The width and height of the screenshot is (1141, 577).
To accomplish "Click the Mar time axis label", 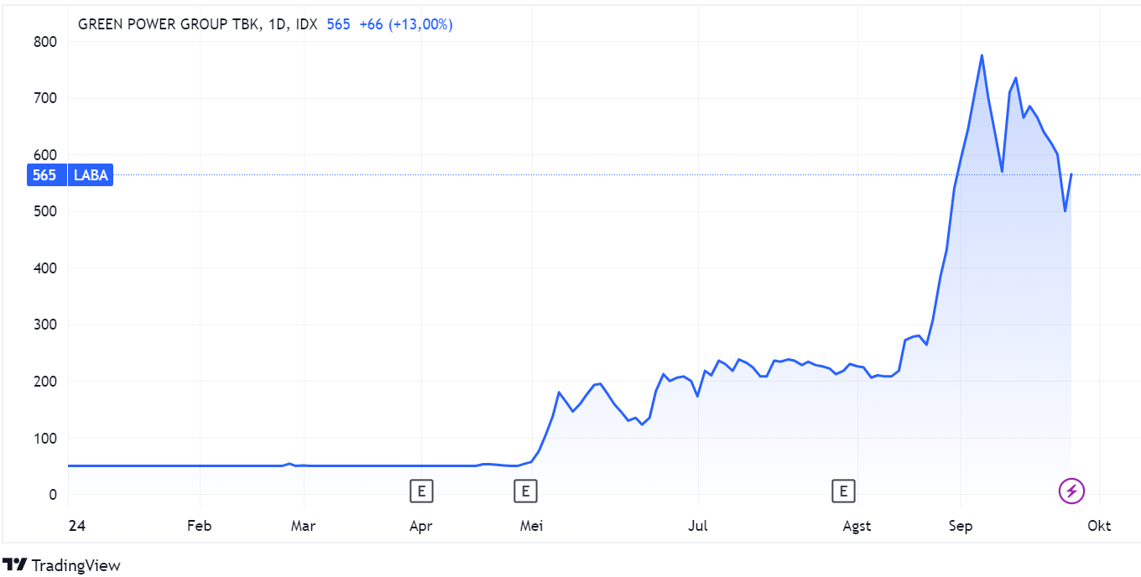I will click(x=303, y=526).
